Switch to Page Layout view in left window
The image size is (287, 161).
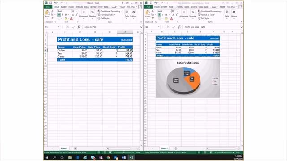coord(104,153)
